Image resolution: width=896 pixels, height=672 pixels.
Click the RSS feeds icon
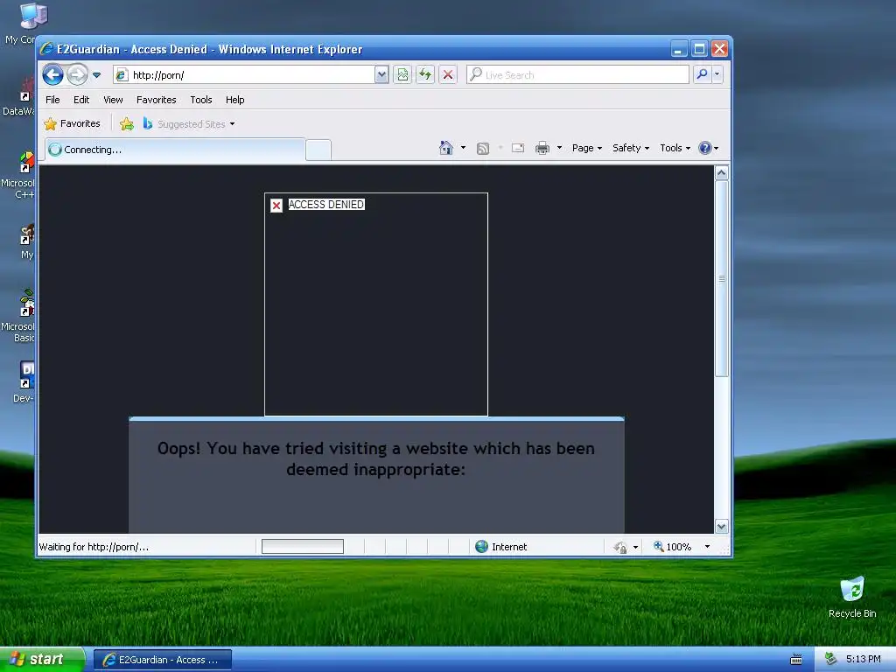coord(483,149)
